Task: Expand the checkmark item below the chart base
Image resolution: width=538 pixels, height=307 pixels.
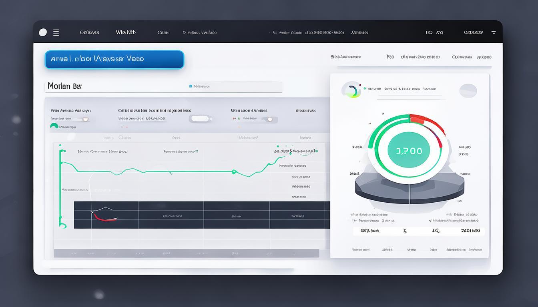Action: click(x=430, y=220)
